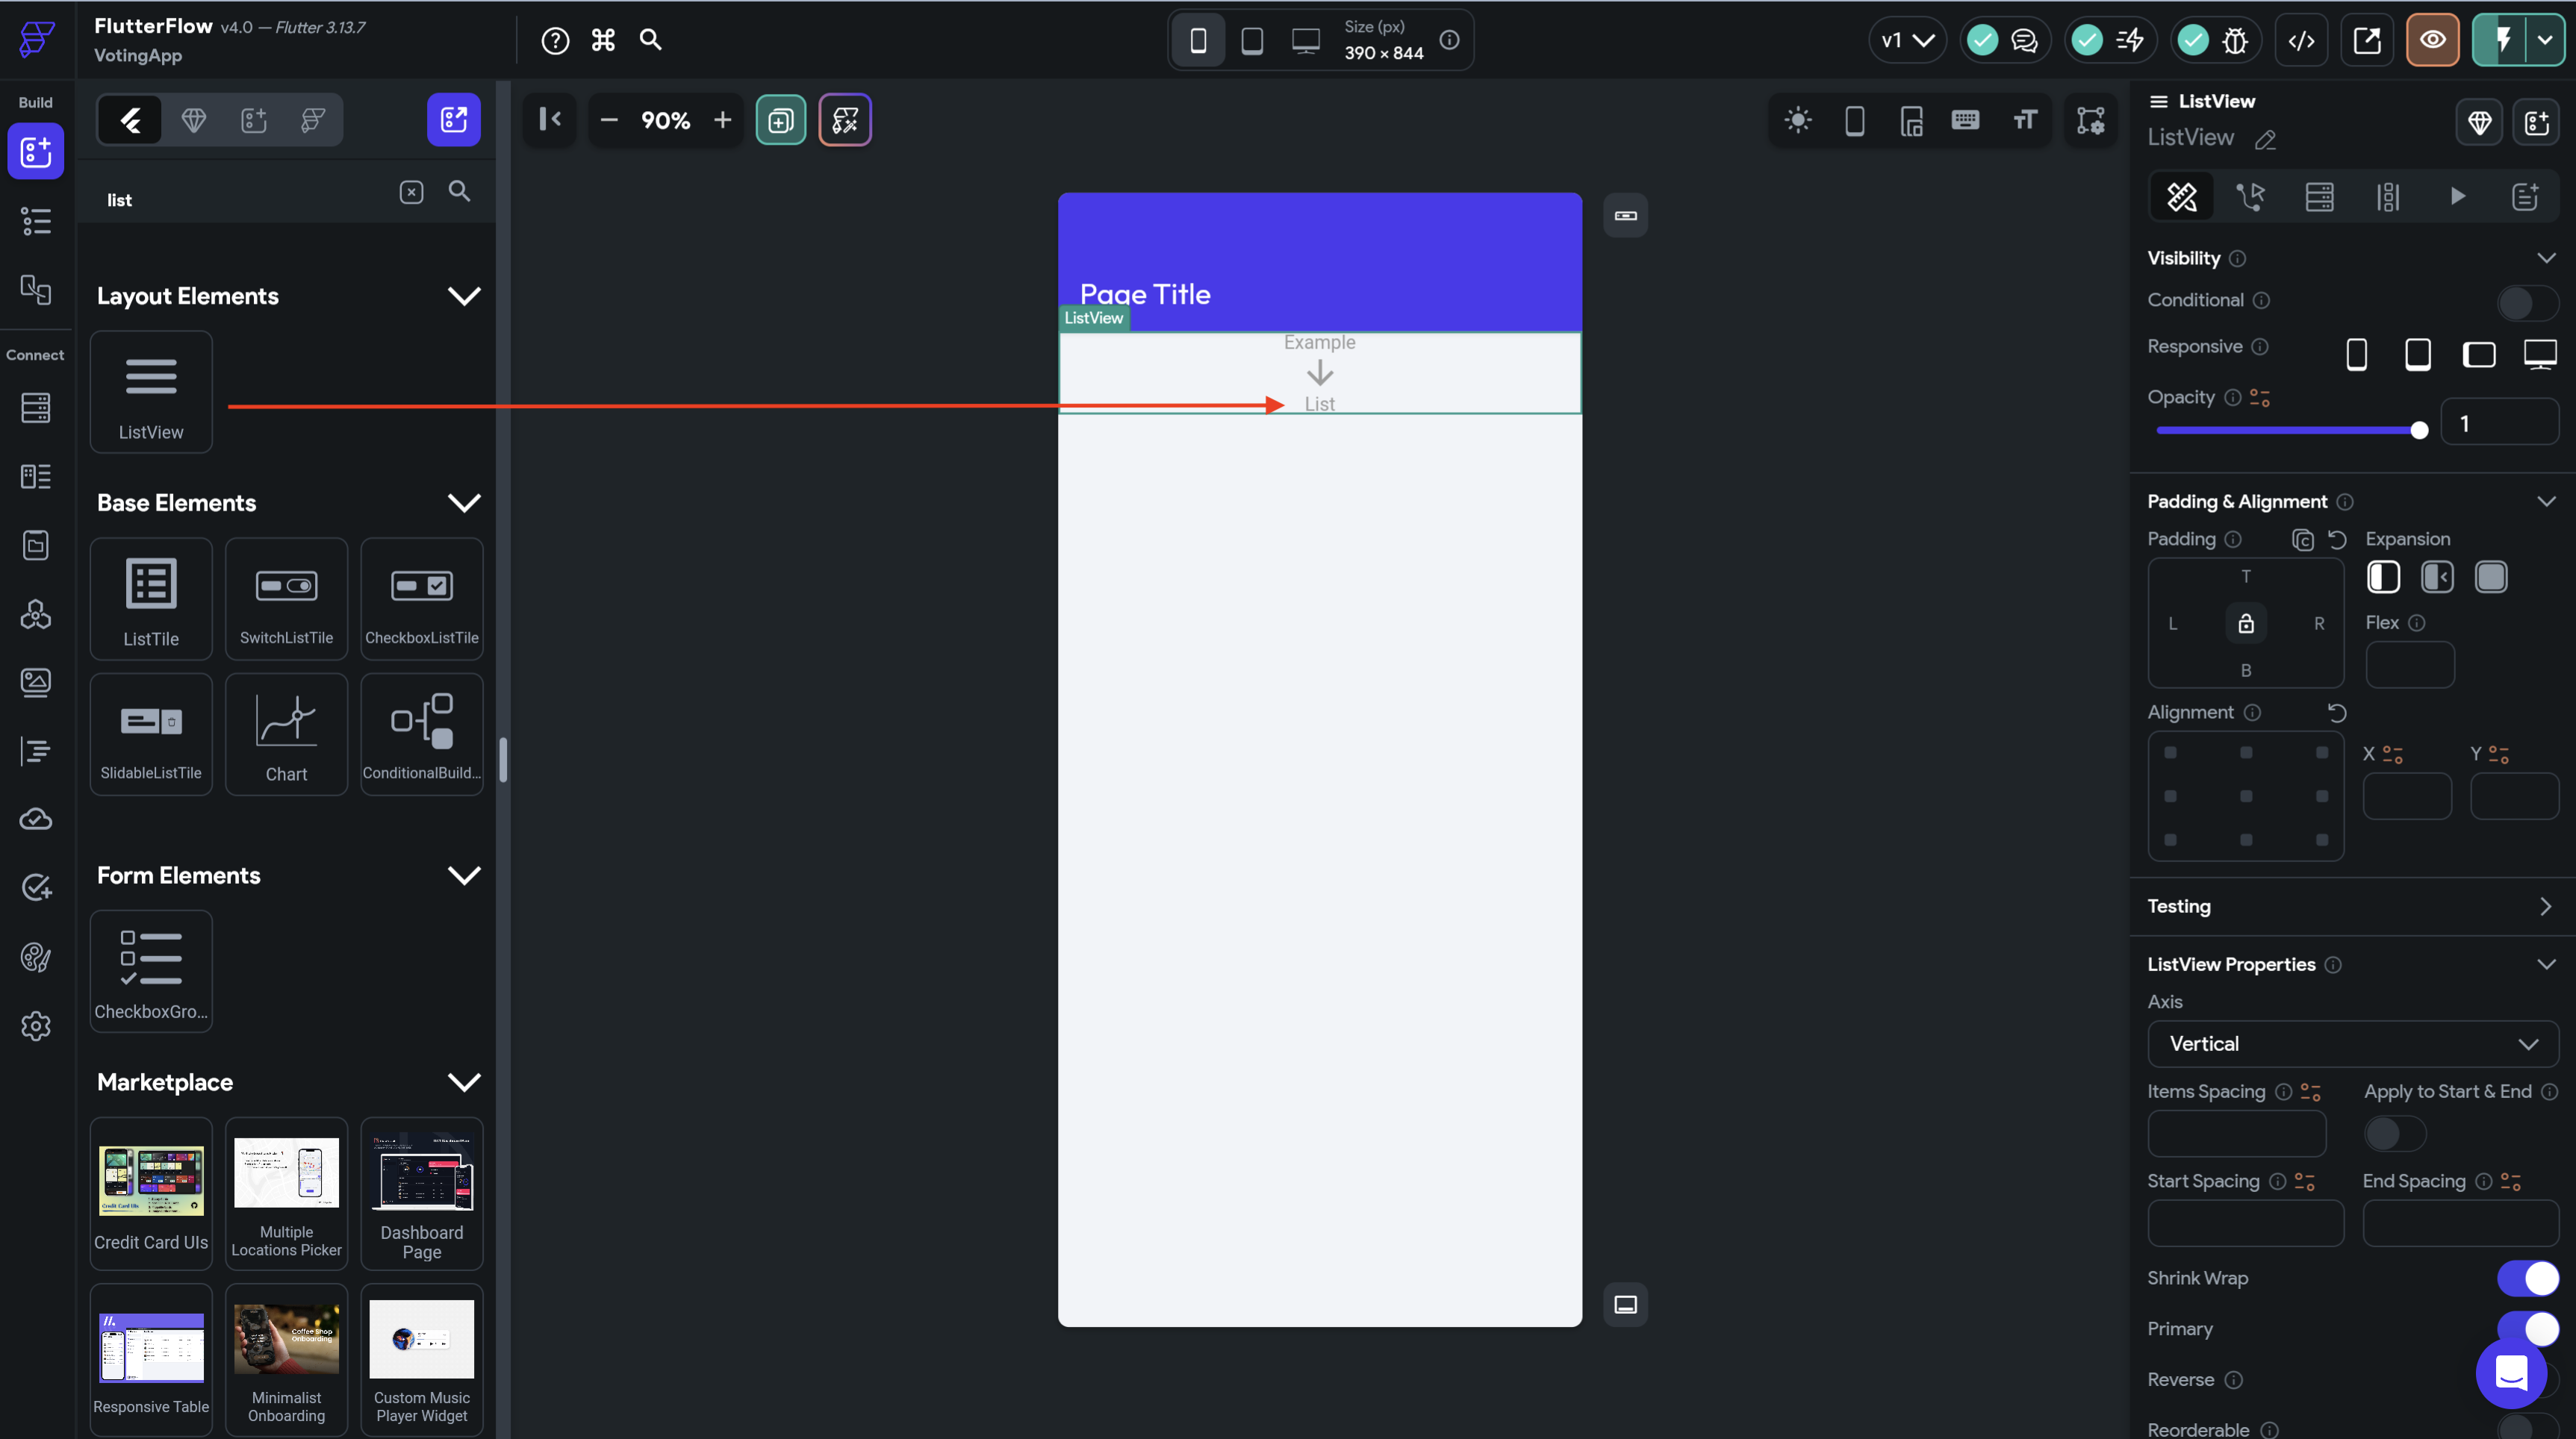Open the Axis vertical dropdown

click(x=2353, y=1043)
